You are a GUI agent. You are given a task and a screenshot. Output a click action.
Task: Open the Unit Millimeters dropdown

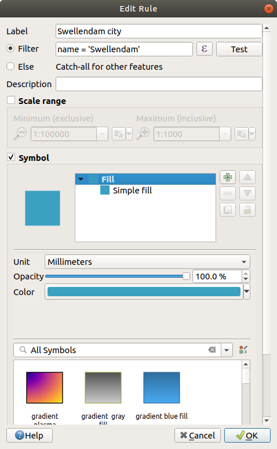(147, 262)
